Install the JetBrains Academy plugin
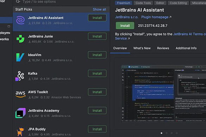 (x=97, y=111)
